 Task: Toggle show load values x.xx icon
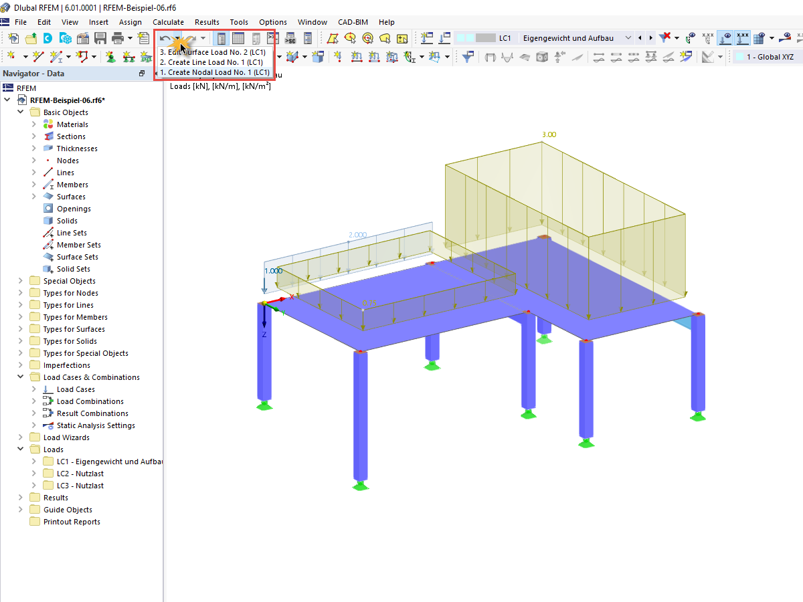[x=742, y=38]
